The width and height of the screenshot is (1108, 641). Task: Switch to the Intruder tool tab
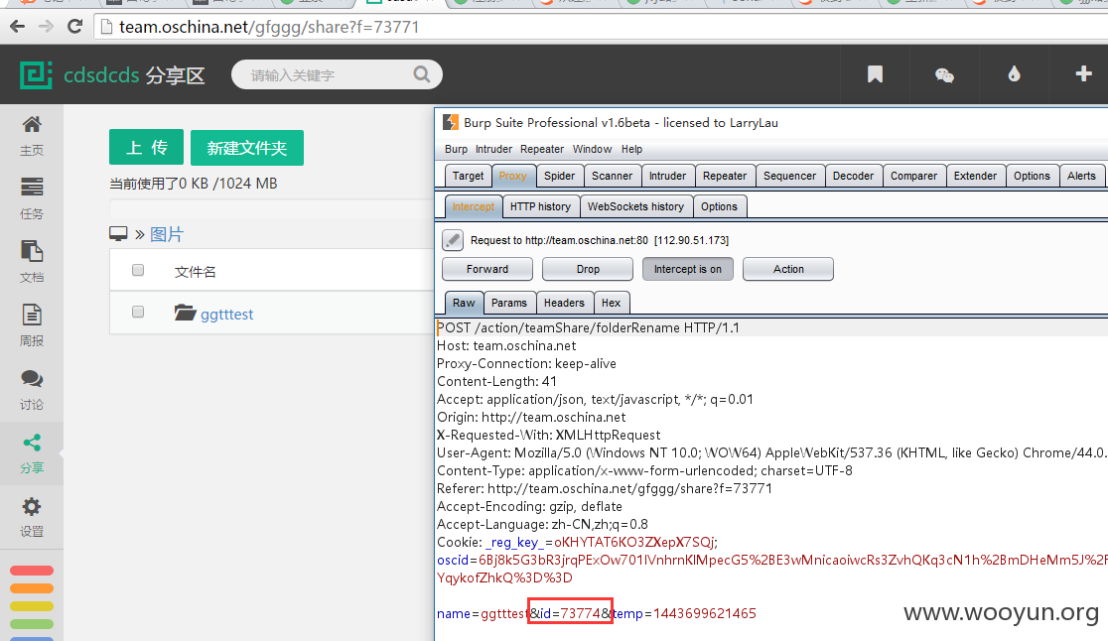point(668,176)
